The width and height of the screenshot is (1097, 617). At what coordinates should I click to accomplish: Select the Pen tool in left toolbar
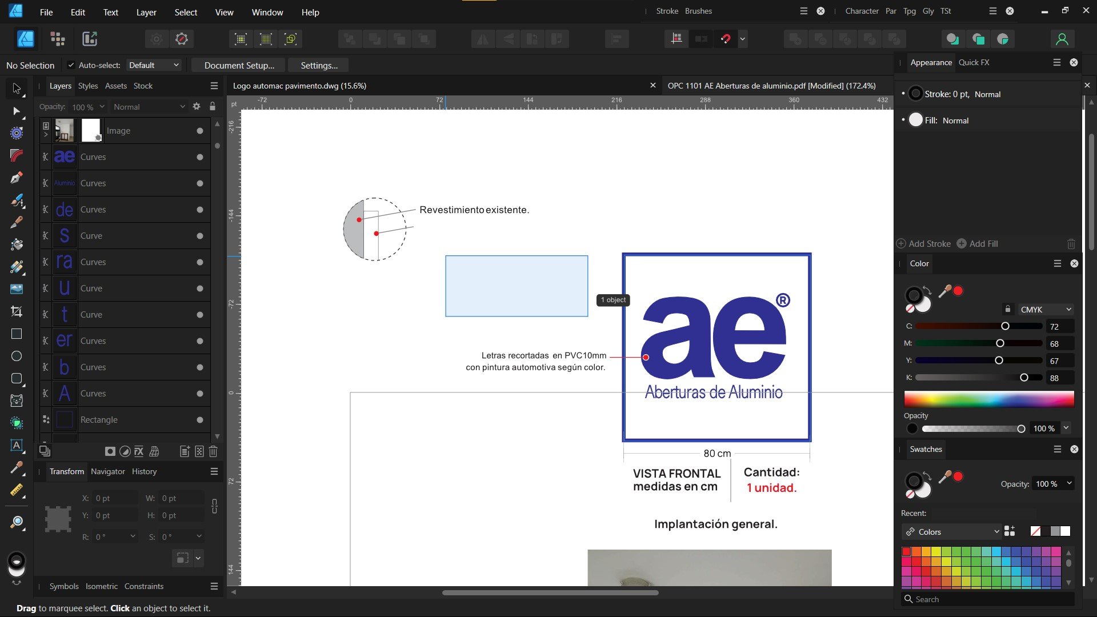(x=17, y=178)
